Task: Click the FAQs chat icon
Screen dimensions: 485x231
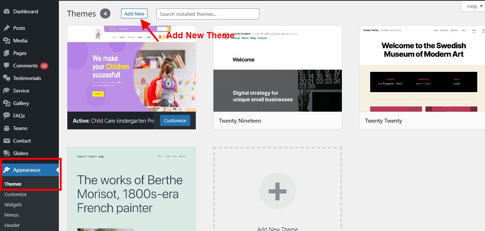Action: click(x=7, y=116)
